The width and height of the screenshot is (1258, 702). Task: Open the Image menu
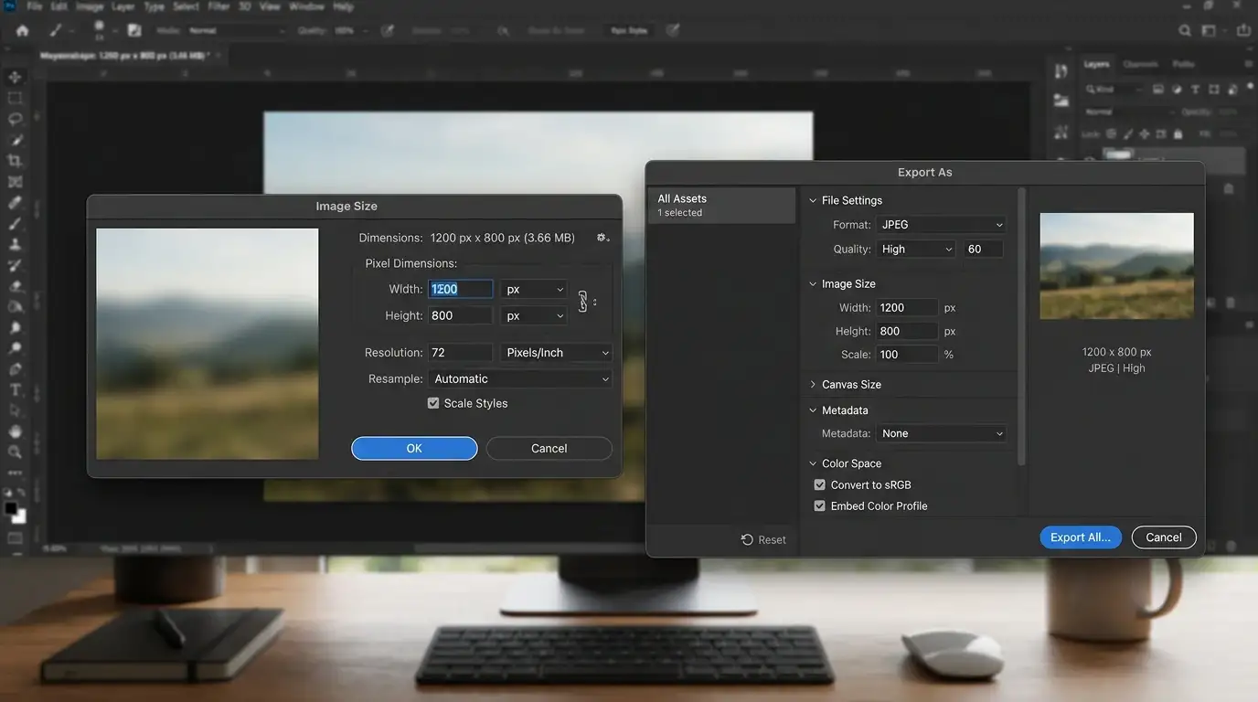(90, 6)
